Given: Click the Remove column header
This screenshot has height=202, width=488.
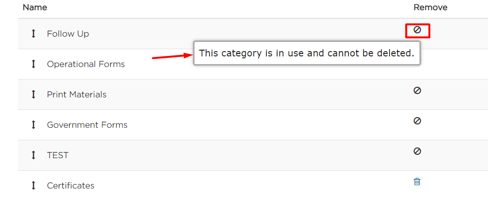Looking at the screenshot, I should pyautogui.click(x=431, y=7).
